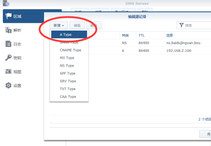Choose CNAME Type from the menu
The image size is (211, 146).
click(69, 50)
